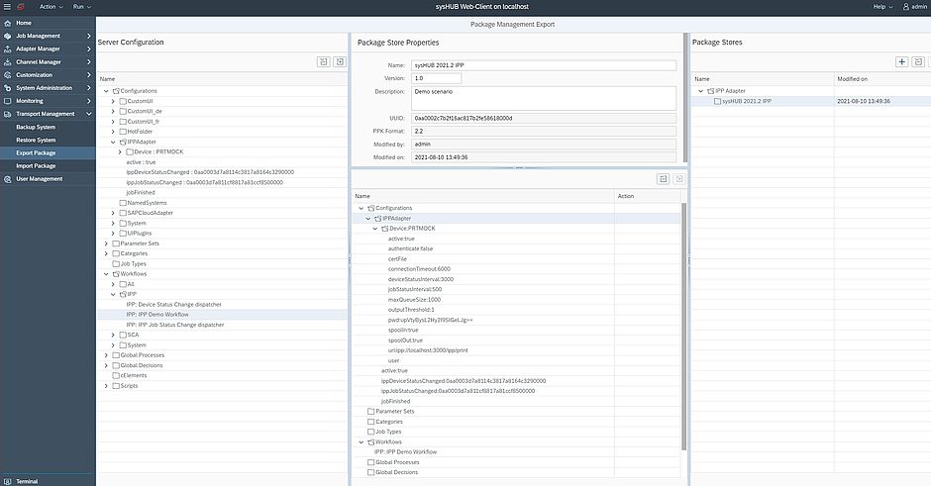Image resolution: width=931 pixels, height=486 pixels.
Task: Click IPPAdapter folder icon in Server Configuration tree
Action: coord(123,143)
